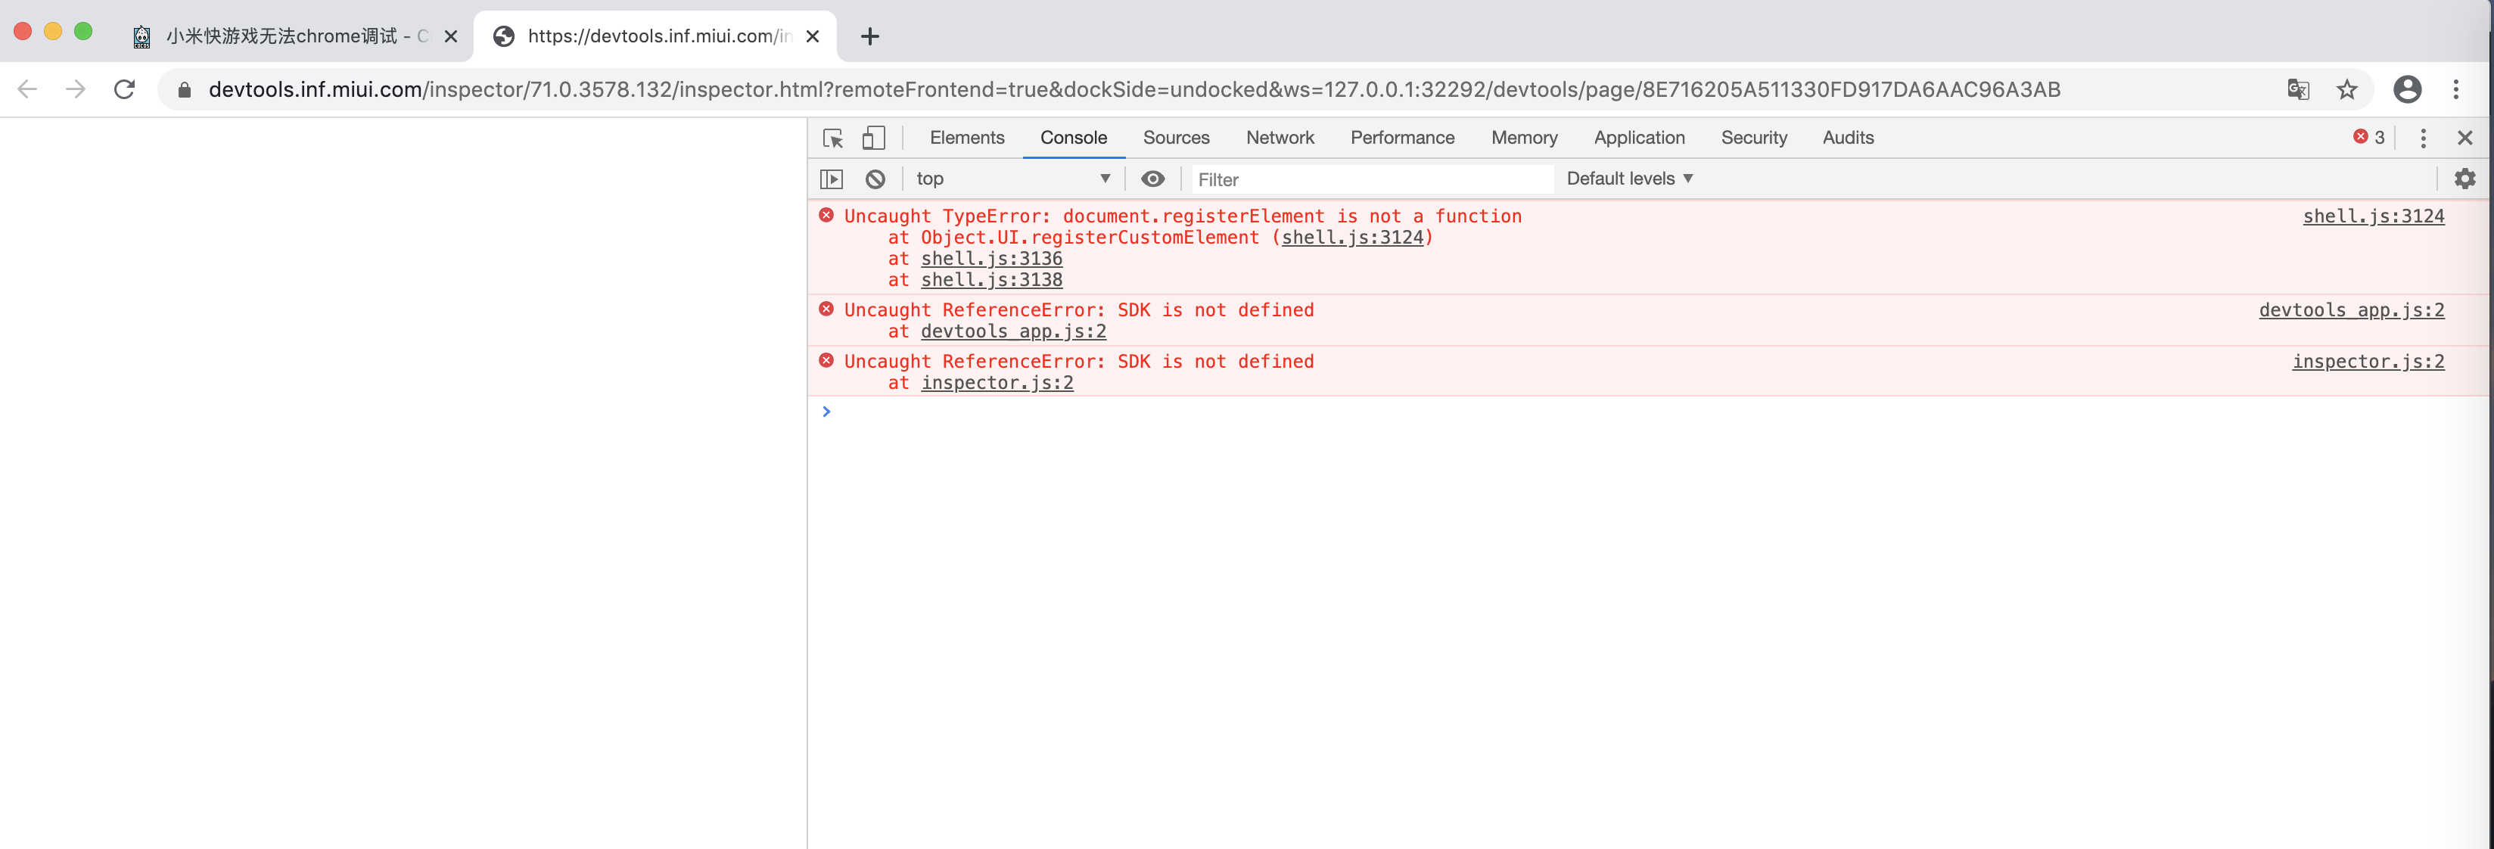The width and height of the screenshot is (2494, 849).
Task: Open the top context dropdown
Action: click(1011, 179)
